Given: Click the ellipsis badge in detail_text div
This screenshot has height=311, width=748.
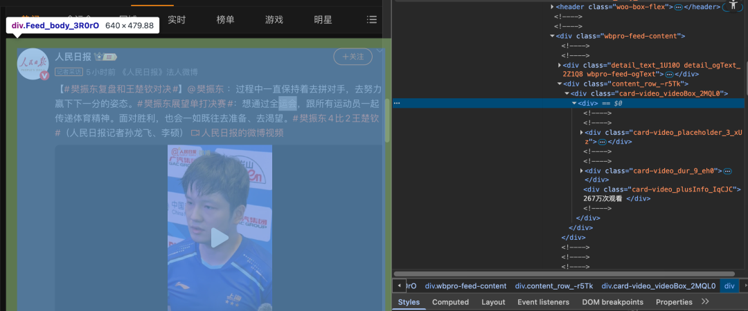Looking at the screenshot, I should pyautogui.click(x=669, y=74).
